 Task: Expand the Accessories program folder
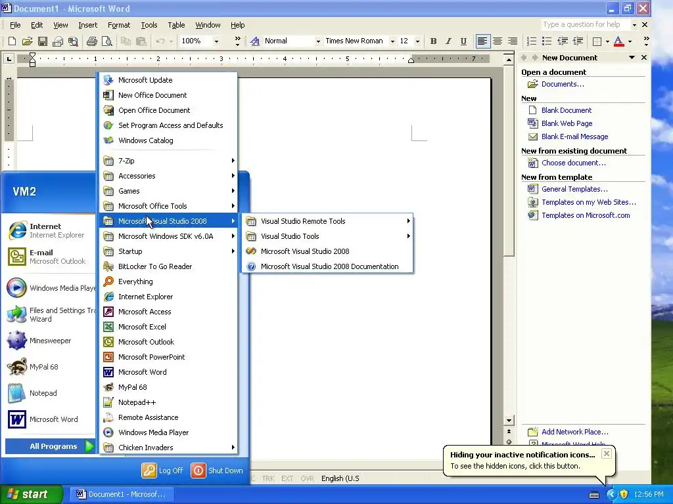point(169,176)
